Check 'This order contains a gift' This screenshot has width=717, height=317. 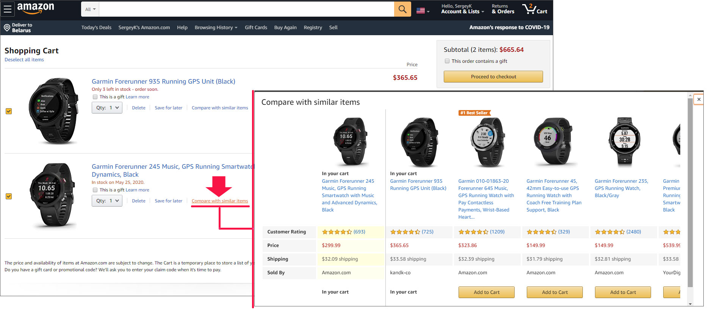[x=447, y=61]
